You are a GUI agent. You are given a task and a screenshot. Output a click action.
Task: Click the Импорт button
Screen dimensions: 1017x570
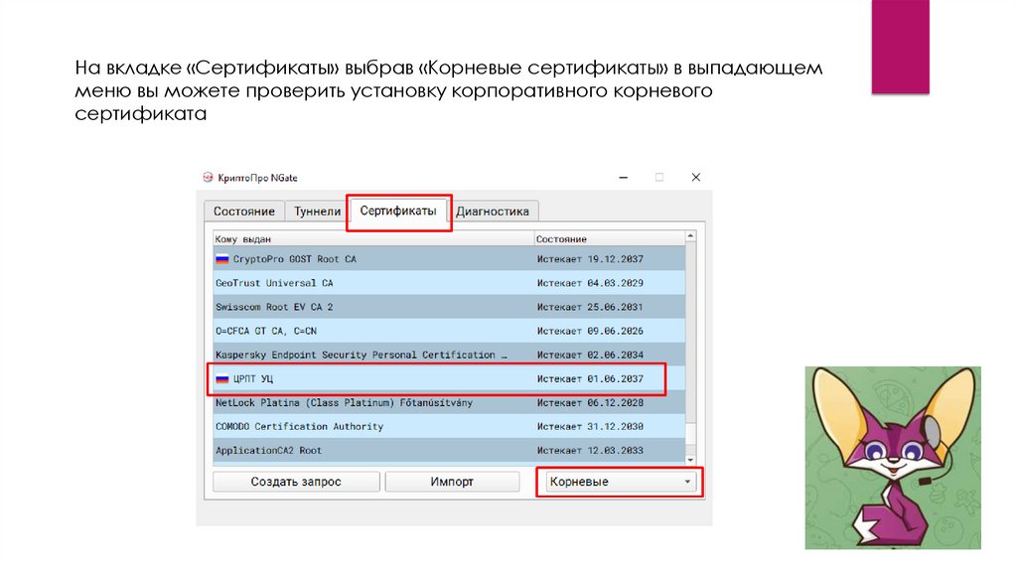point(452,482)
